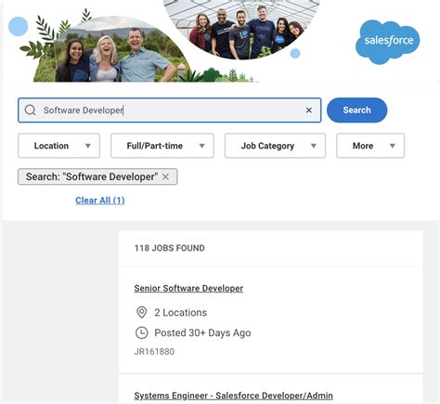The width and height of the screenshot is (440, 404).
Task: Click the 2 Locations text
Action: click(x=181, y=312)
